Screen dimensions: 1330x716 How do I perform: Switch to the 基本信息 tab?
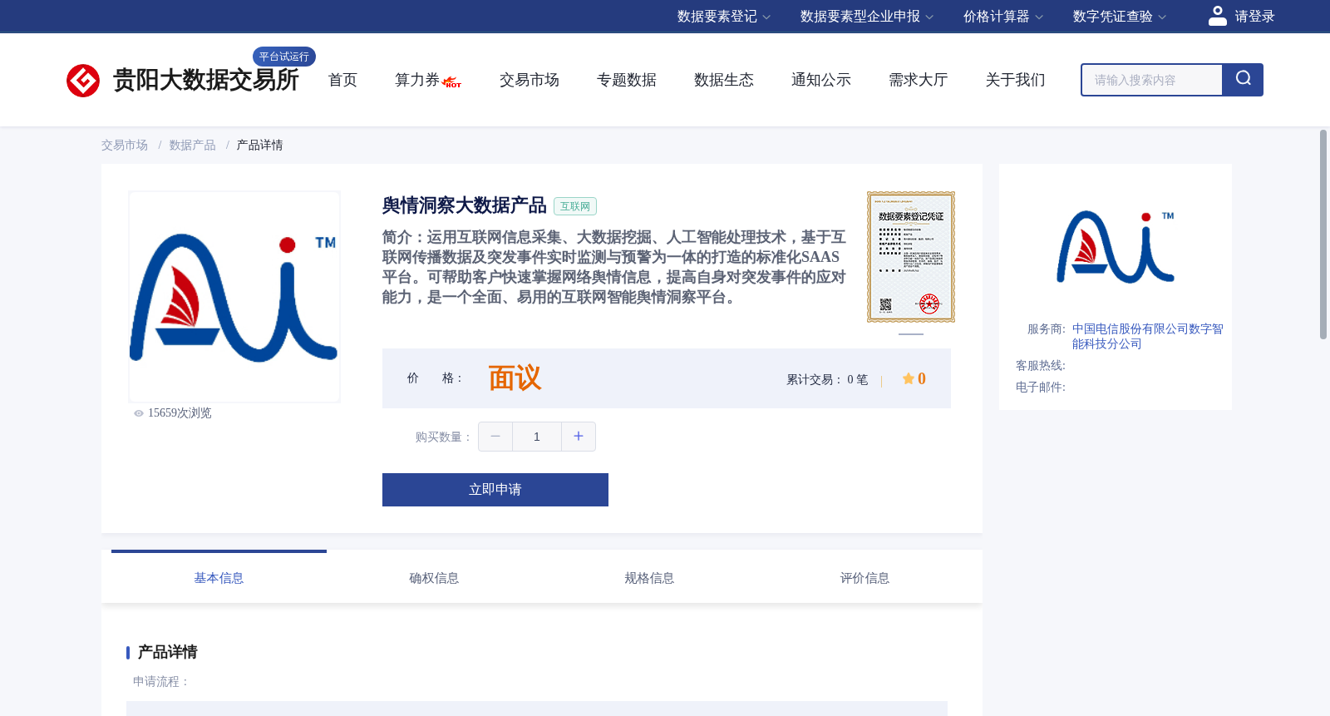pos(219,578)
